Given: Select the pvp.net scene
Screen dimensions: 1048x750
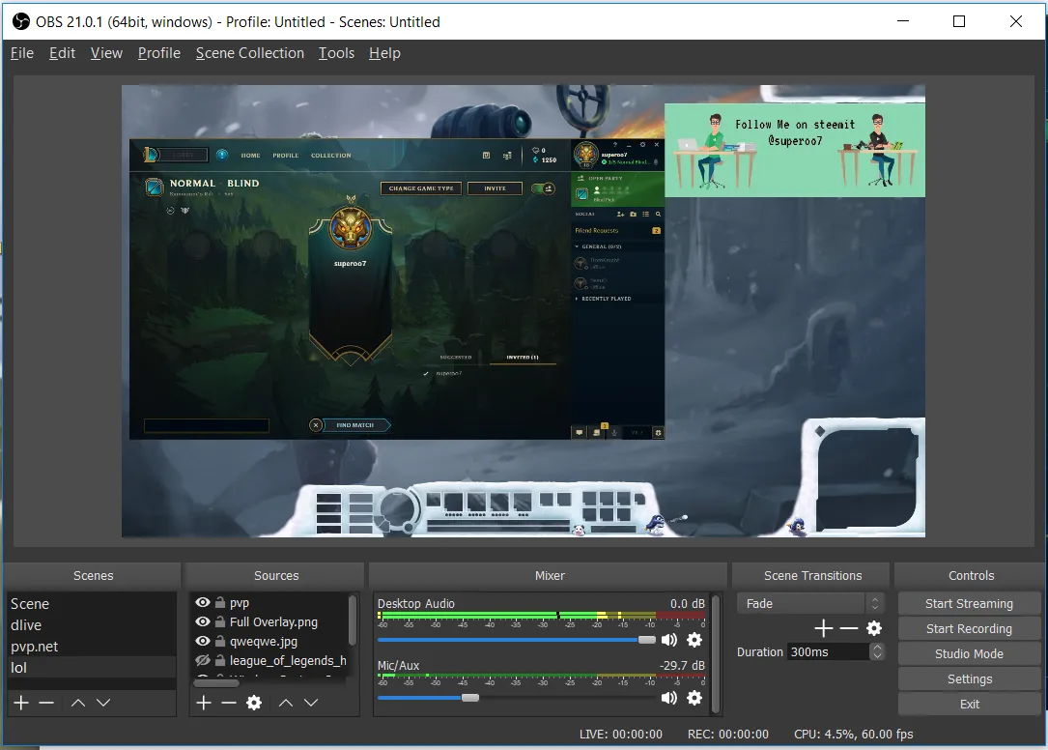Looking at the screenshot, I should click(x=92, y=647).
